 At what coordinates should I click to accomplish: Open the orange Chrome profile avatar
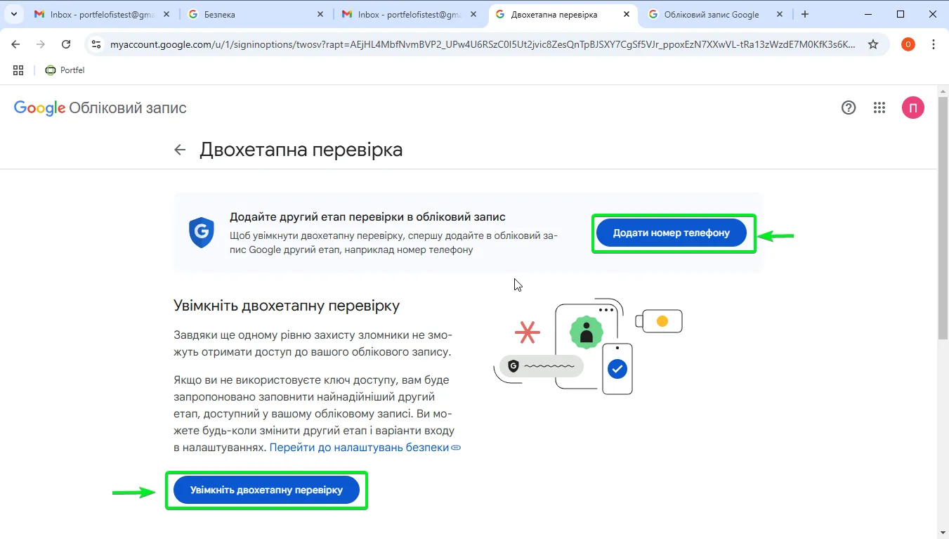[x=908, y=44]
